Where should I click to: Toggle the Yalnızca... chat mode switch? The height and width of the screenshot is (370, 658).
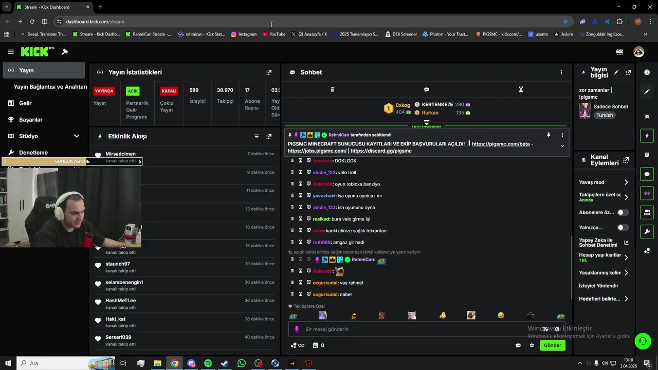(623, 227)
